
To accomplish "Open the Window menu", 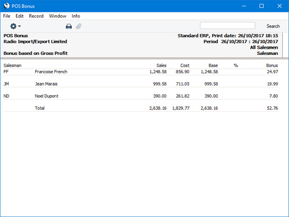I will click(x=58, y=16).
